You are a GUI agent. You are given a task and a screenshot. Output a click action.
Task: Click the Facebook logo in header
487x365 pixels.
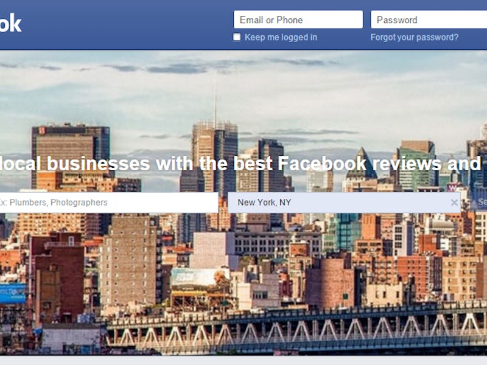pos(10,23)
